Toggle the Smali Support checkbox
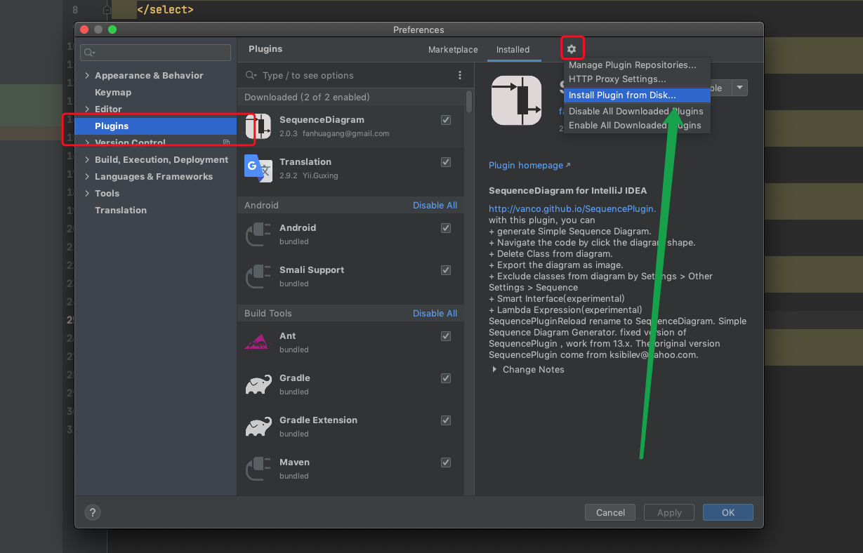This screenshot has width=863, height=553. [445, 270]
